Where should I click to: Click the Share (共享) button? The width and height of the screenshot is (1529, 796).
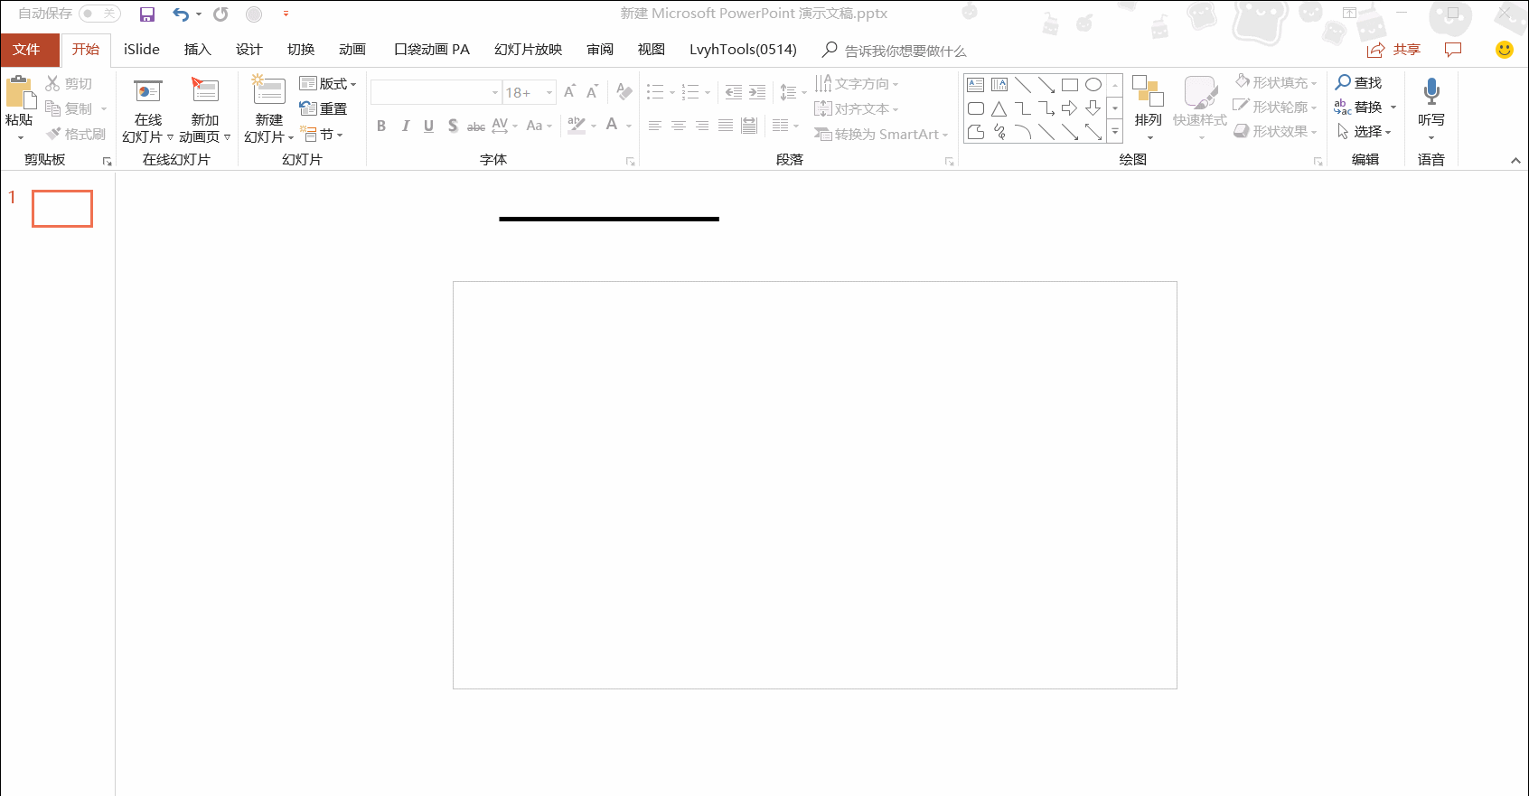tap(1394, 50)
